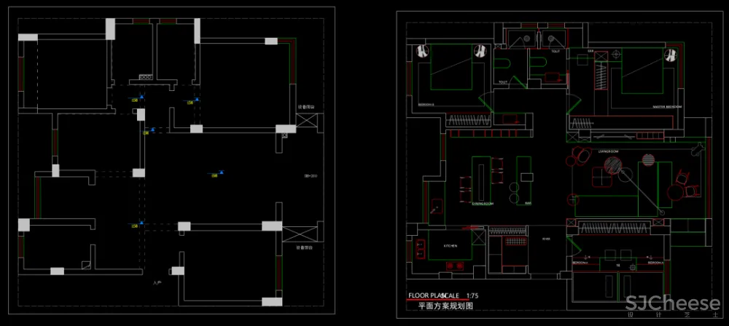This screenshot has height=326, width=729.
Task: Select the KITCHEN room label
Action: point(451,246)
